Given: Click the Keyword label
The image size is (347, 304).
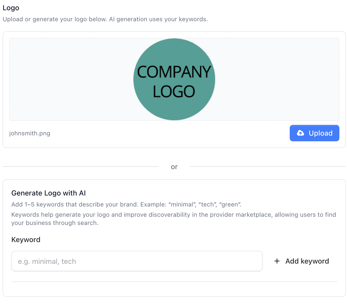Looking at the screenshot, I should 26,240.
